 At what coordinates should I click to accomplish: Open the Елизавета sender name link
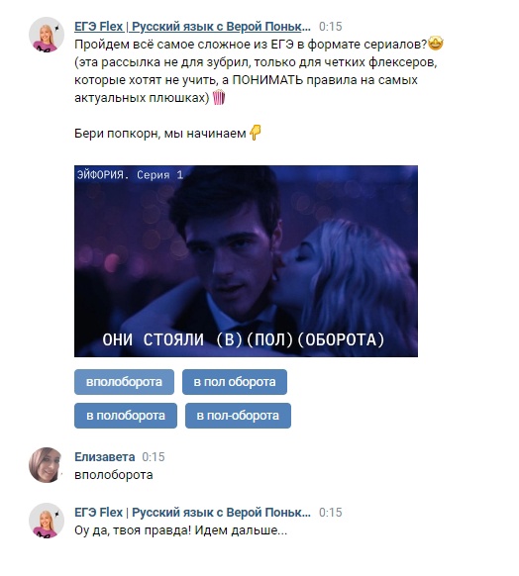(105, 457)
